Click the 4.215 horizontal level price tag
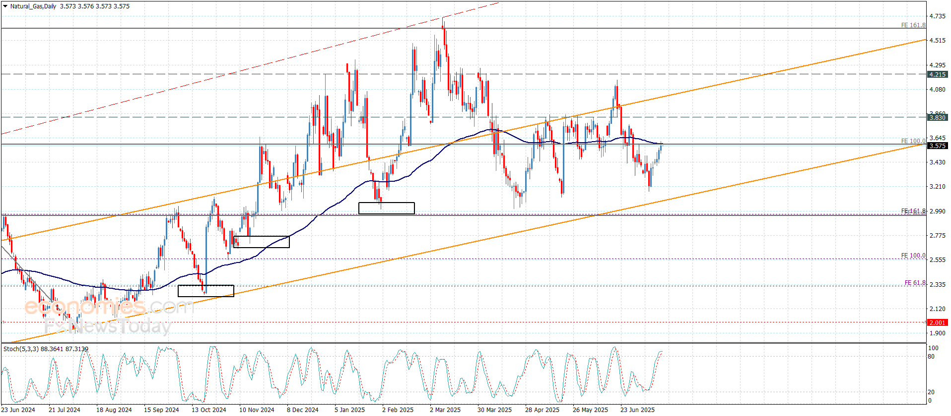Screen dimensions: 951x416 coord(937,74)
